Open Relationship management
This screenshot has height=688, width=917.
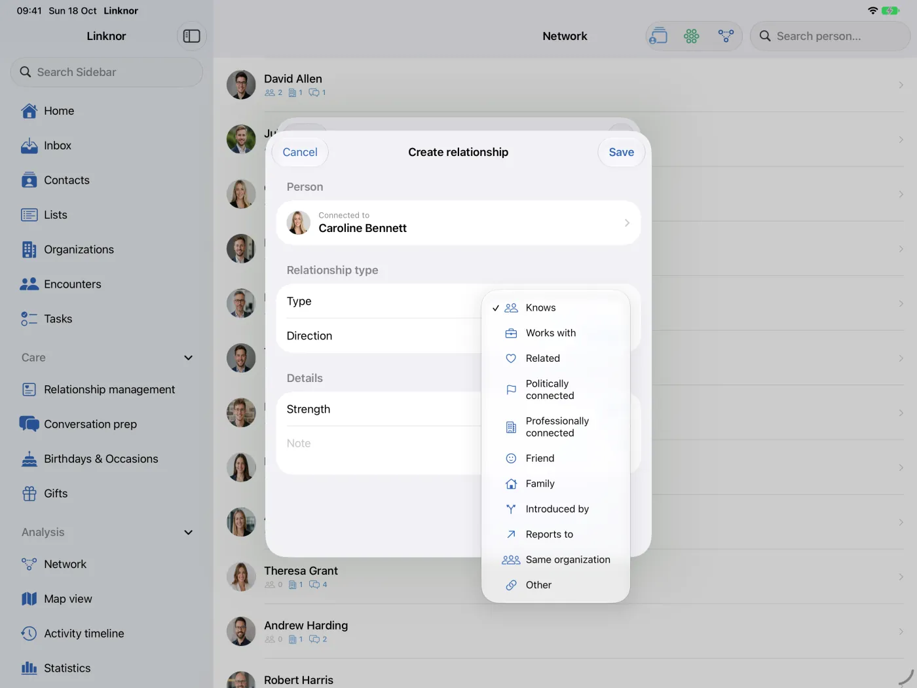pyautogui.click(x=107, y=389)
